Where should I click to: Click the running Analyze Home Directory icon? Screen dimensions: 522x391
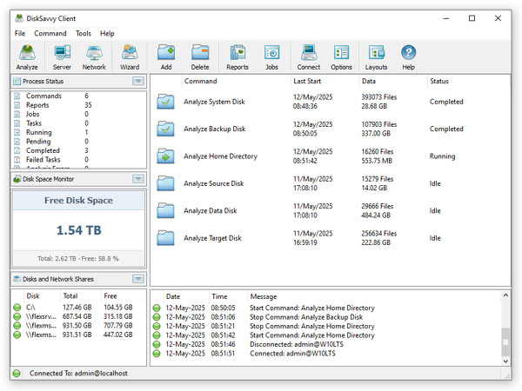165,156
